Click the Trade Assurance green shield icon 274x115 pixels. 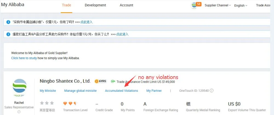pyautogui.click(x=113, y=81)
